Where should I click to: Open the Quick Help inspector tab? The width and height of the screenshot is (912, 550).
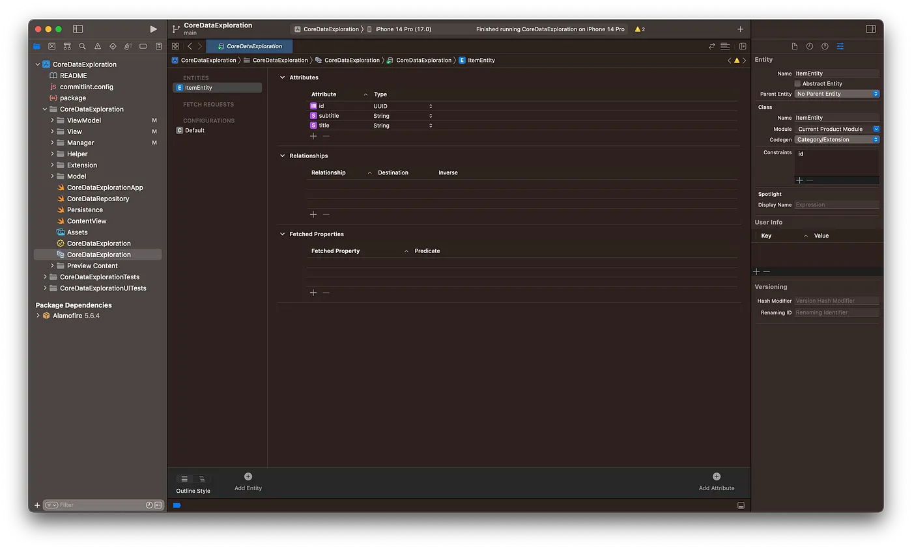point(825,46)
